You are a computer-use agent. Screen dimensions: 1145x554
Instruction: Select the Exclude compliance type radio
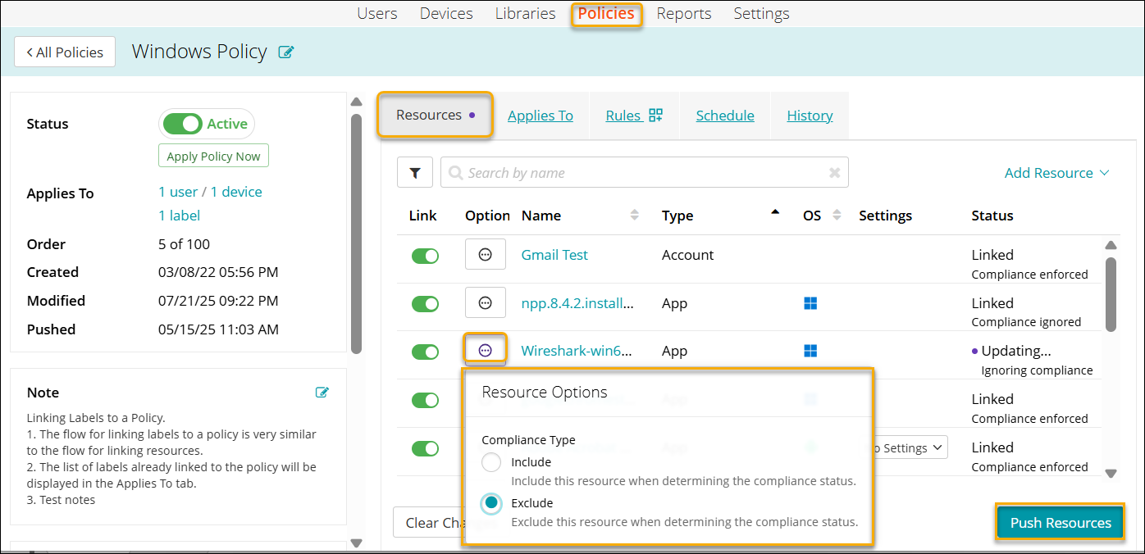point(491,503)
